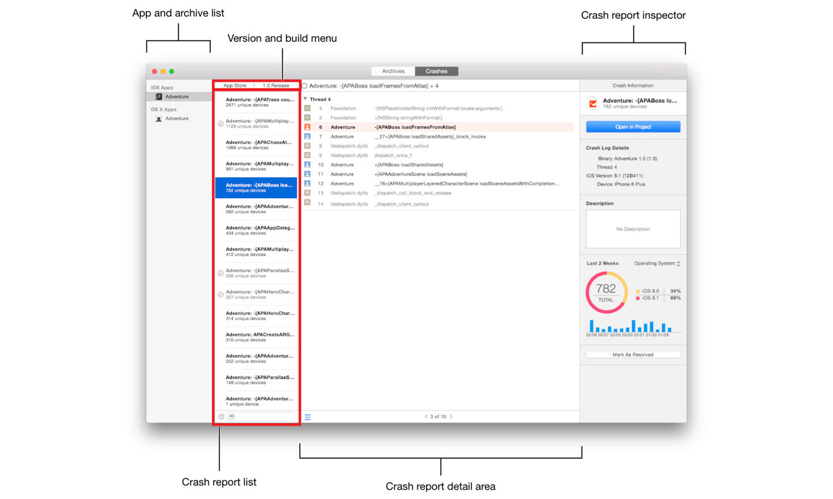Click the yellow iOS 8.0 legend swatch

pos(638,291)
